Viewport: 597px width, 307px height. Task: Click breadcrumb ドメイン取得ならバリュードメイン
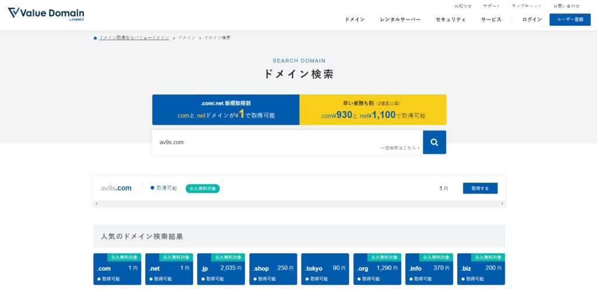click(x=134, y=38)
